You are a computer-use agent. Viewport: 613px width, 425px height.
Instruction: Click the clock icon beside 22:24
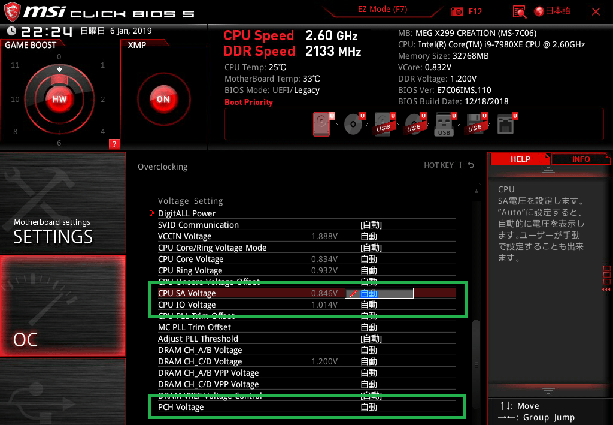(x=11, y=31)
